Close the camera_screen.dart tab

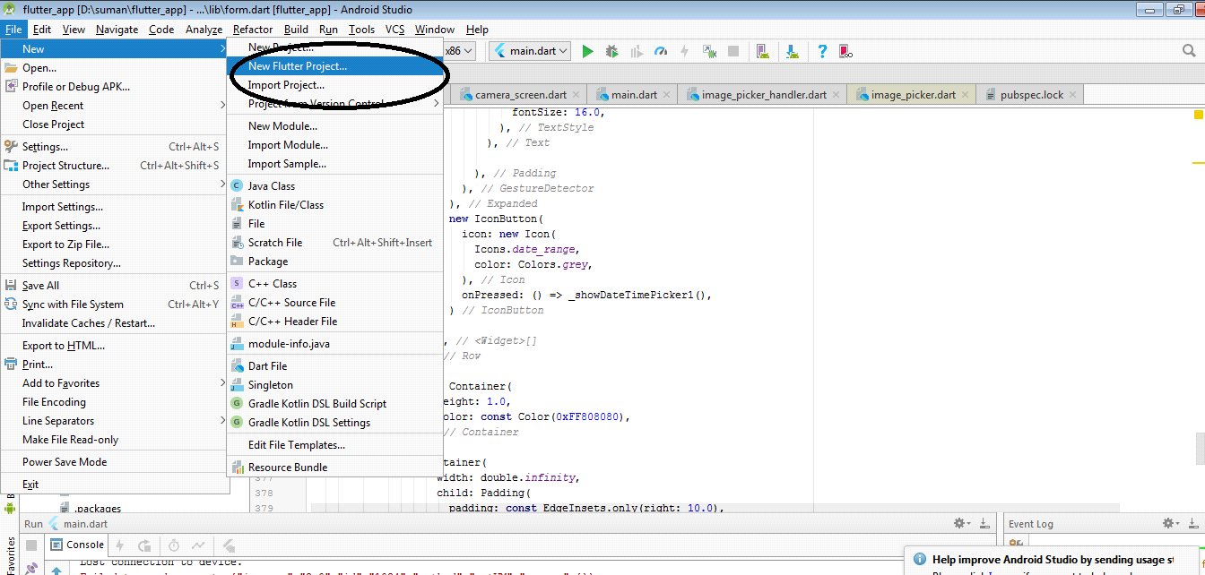[576, 94]
